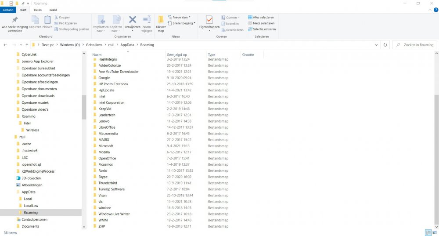Image resolution: width=439 pixels, height=236 pixels.
Task: Expand the Nieuw item dropdown
Action: pyautogui.click(x=181, y=18)
